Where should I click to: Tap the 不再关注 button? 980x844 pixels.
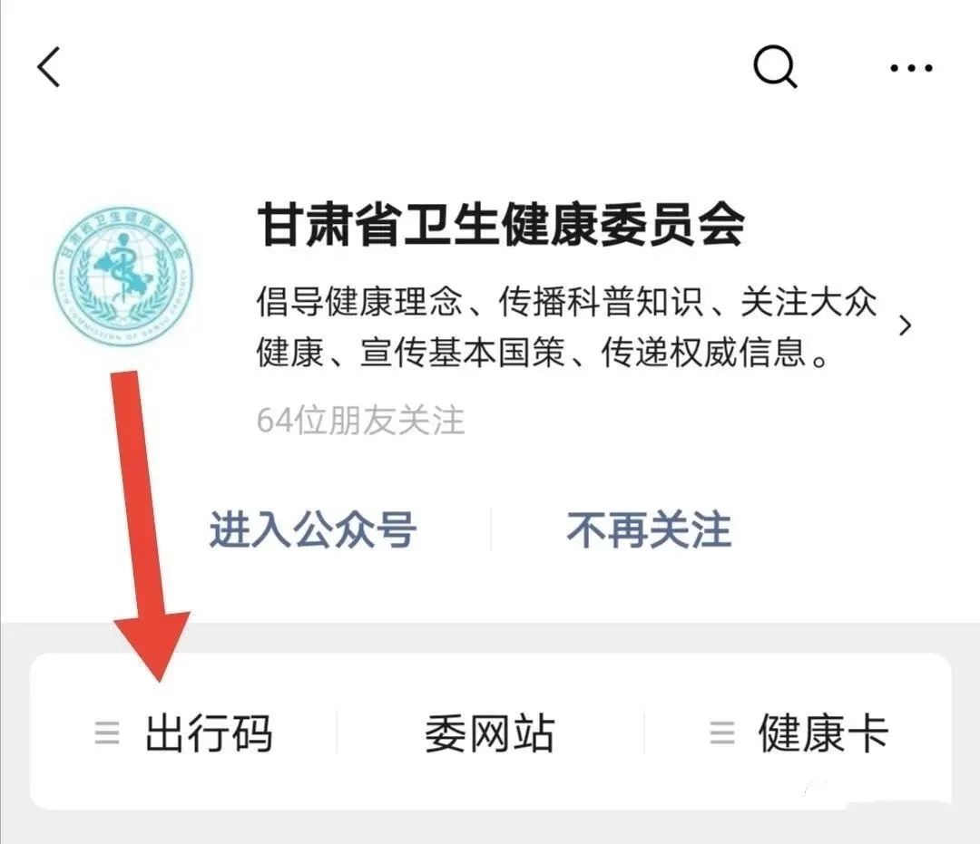[649, 530]
